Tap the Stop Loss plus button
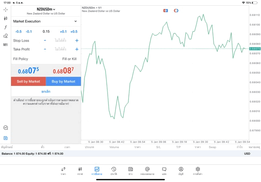The image size is (261, 182). [x=77, y=41]
